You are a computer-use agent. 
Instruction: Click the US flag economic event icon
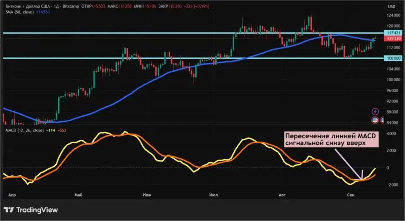click(375, 121)
